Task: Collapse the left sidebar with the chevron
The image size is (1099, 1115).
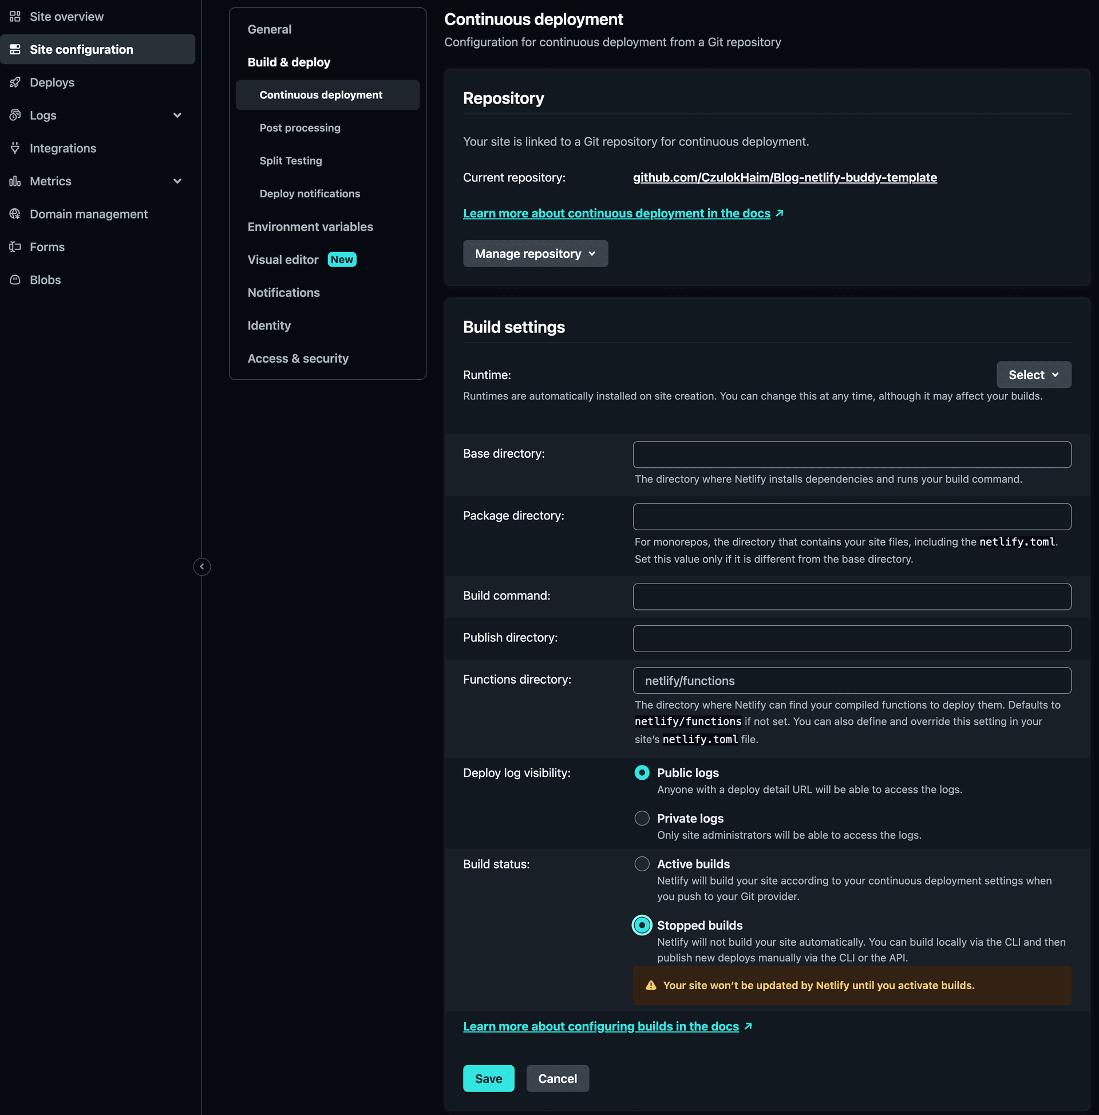Action: coord(201,566)
